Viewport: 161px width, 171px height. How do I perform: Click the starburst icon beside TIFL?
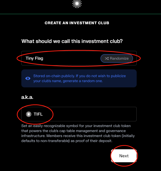[29, 114]
